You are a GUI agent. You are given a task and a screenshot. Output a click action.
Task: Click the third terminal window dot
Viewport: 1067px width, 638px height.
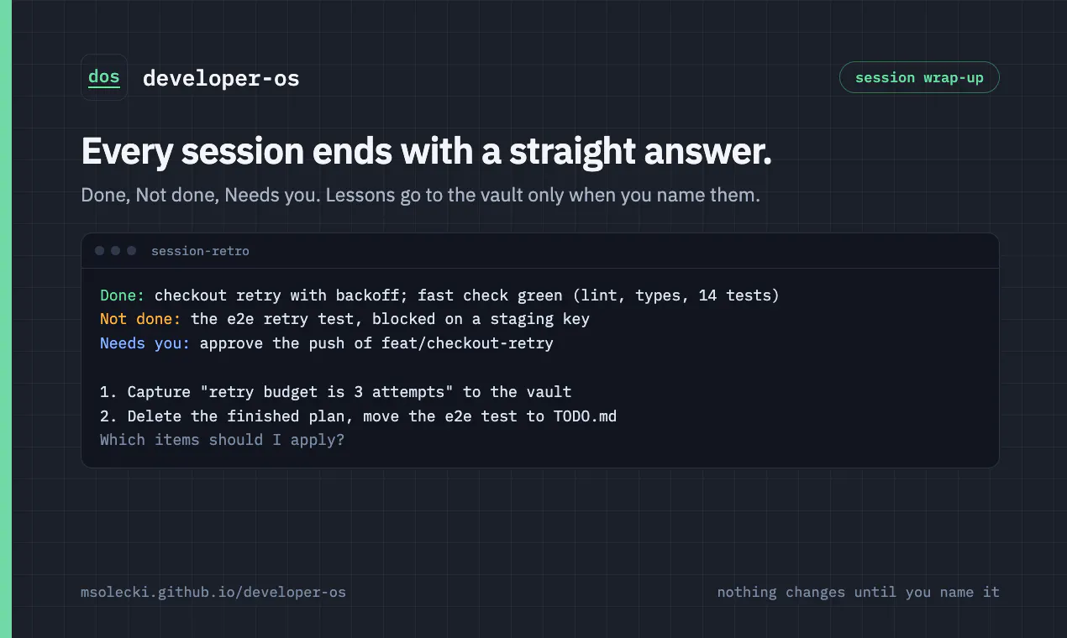131,251
